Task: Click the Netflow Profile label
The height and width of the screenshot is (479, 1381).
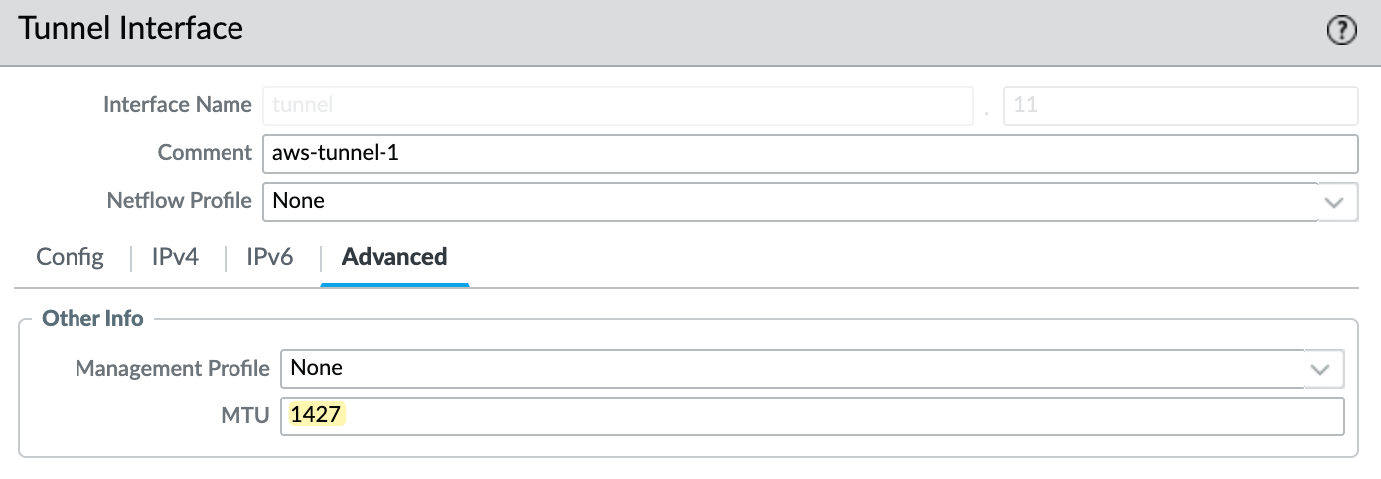Action: [180, 201]
